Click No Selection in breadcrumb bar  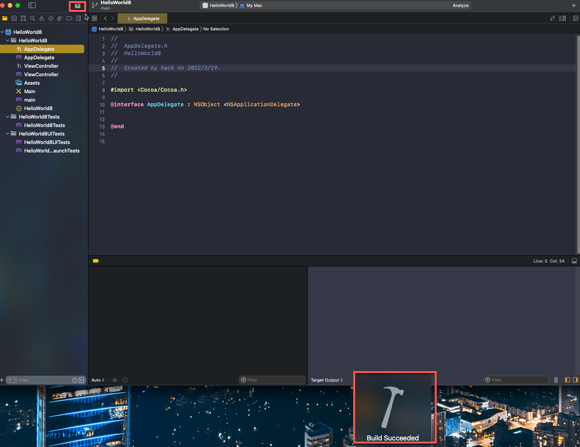click(x=216, y=29)
